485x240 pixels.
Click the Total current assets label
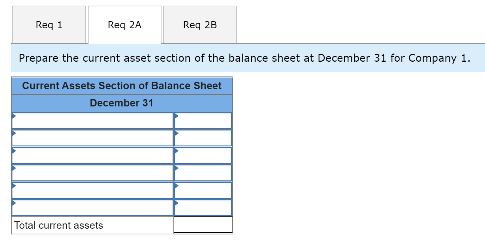point(59,225)
